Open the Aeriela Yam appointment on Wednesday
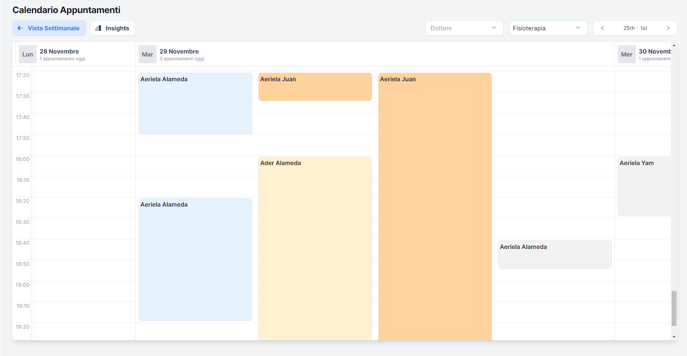 click(644, 186)
